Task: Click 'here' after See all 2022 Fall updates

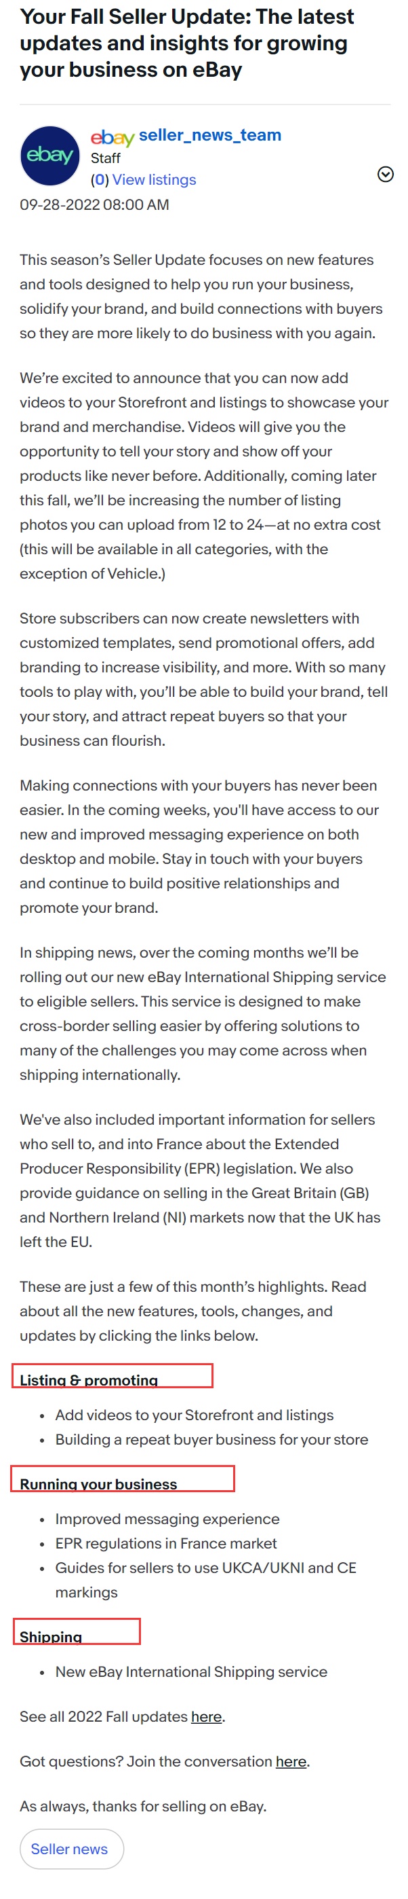Action: coord(207,1716)
